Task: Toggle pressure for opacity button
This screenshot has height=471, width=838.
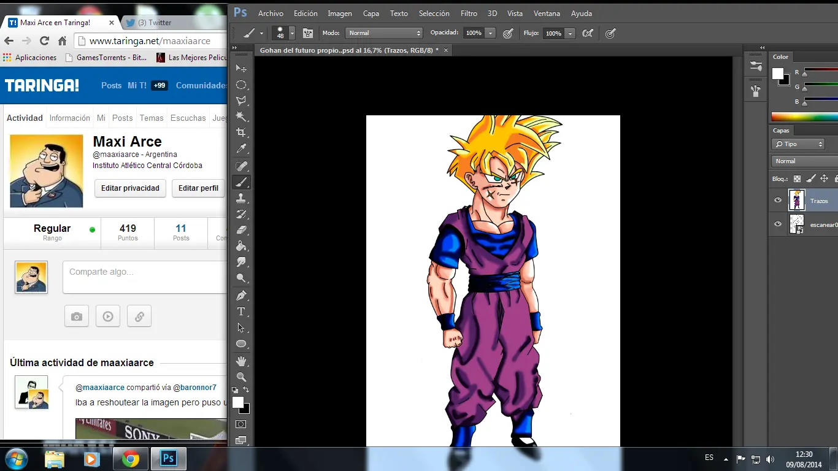Action: tap(508, 33)
